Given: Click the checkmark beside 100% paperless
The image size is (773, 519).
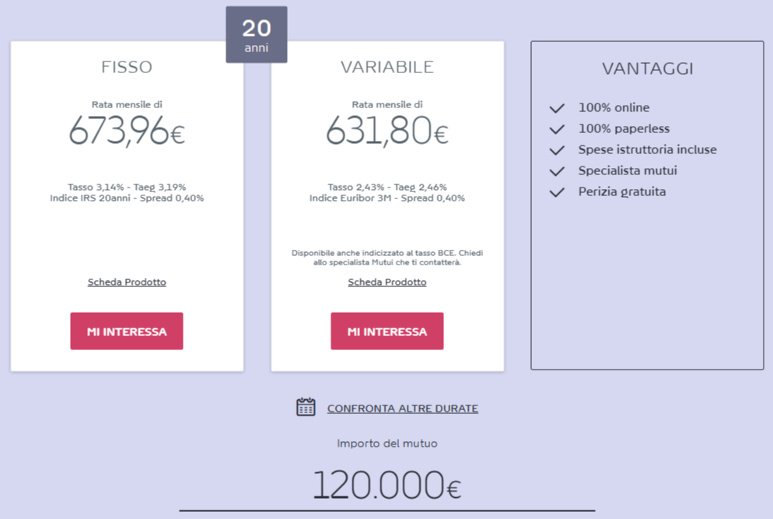Looking at the screenshot, I should coord(556,129).
